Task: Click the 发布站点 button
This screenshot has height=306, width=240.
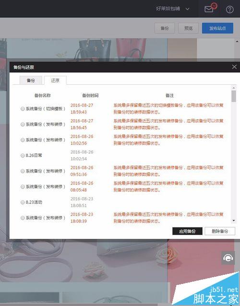Action: coord(217,28)
